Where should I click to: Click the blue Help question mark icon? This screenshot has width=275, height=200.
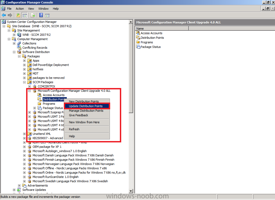pyautogui.click(x=41, y=15)
